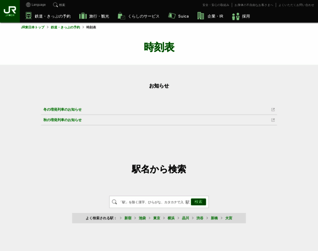The height and width of the screenshot is (251, 318).
Task: Click the suitcase icon beside 旅行・観光
Action: point(83,16)
